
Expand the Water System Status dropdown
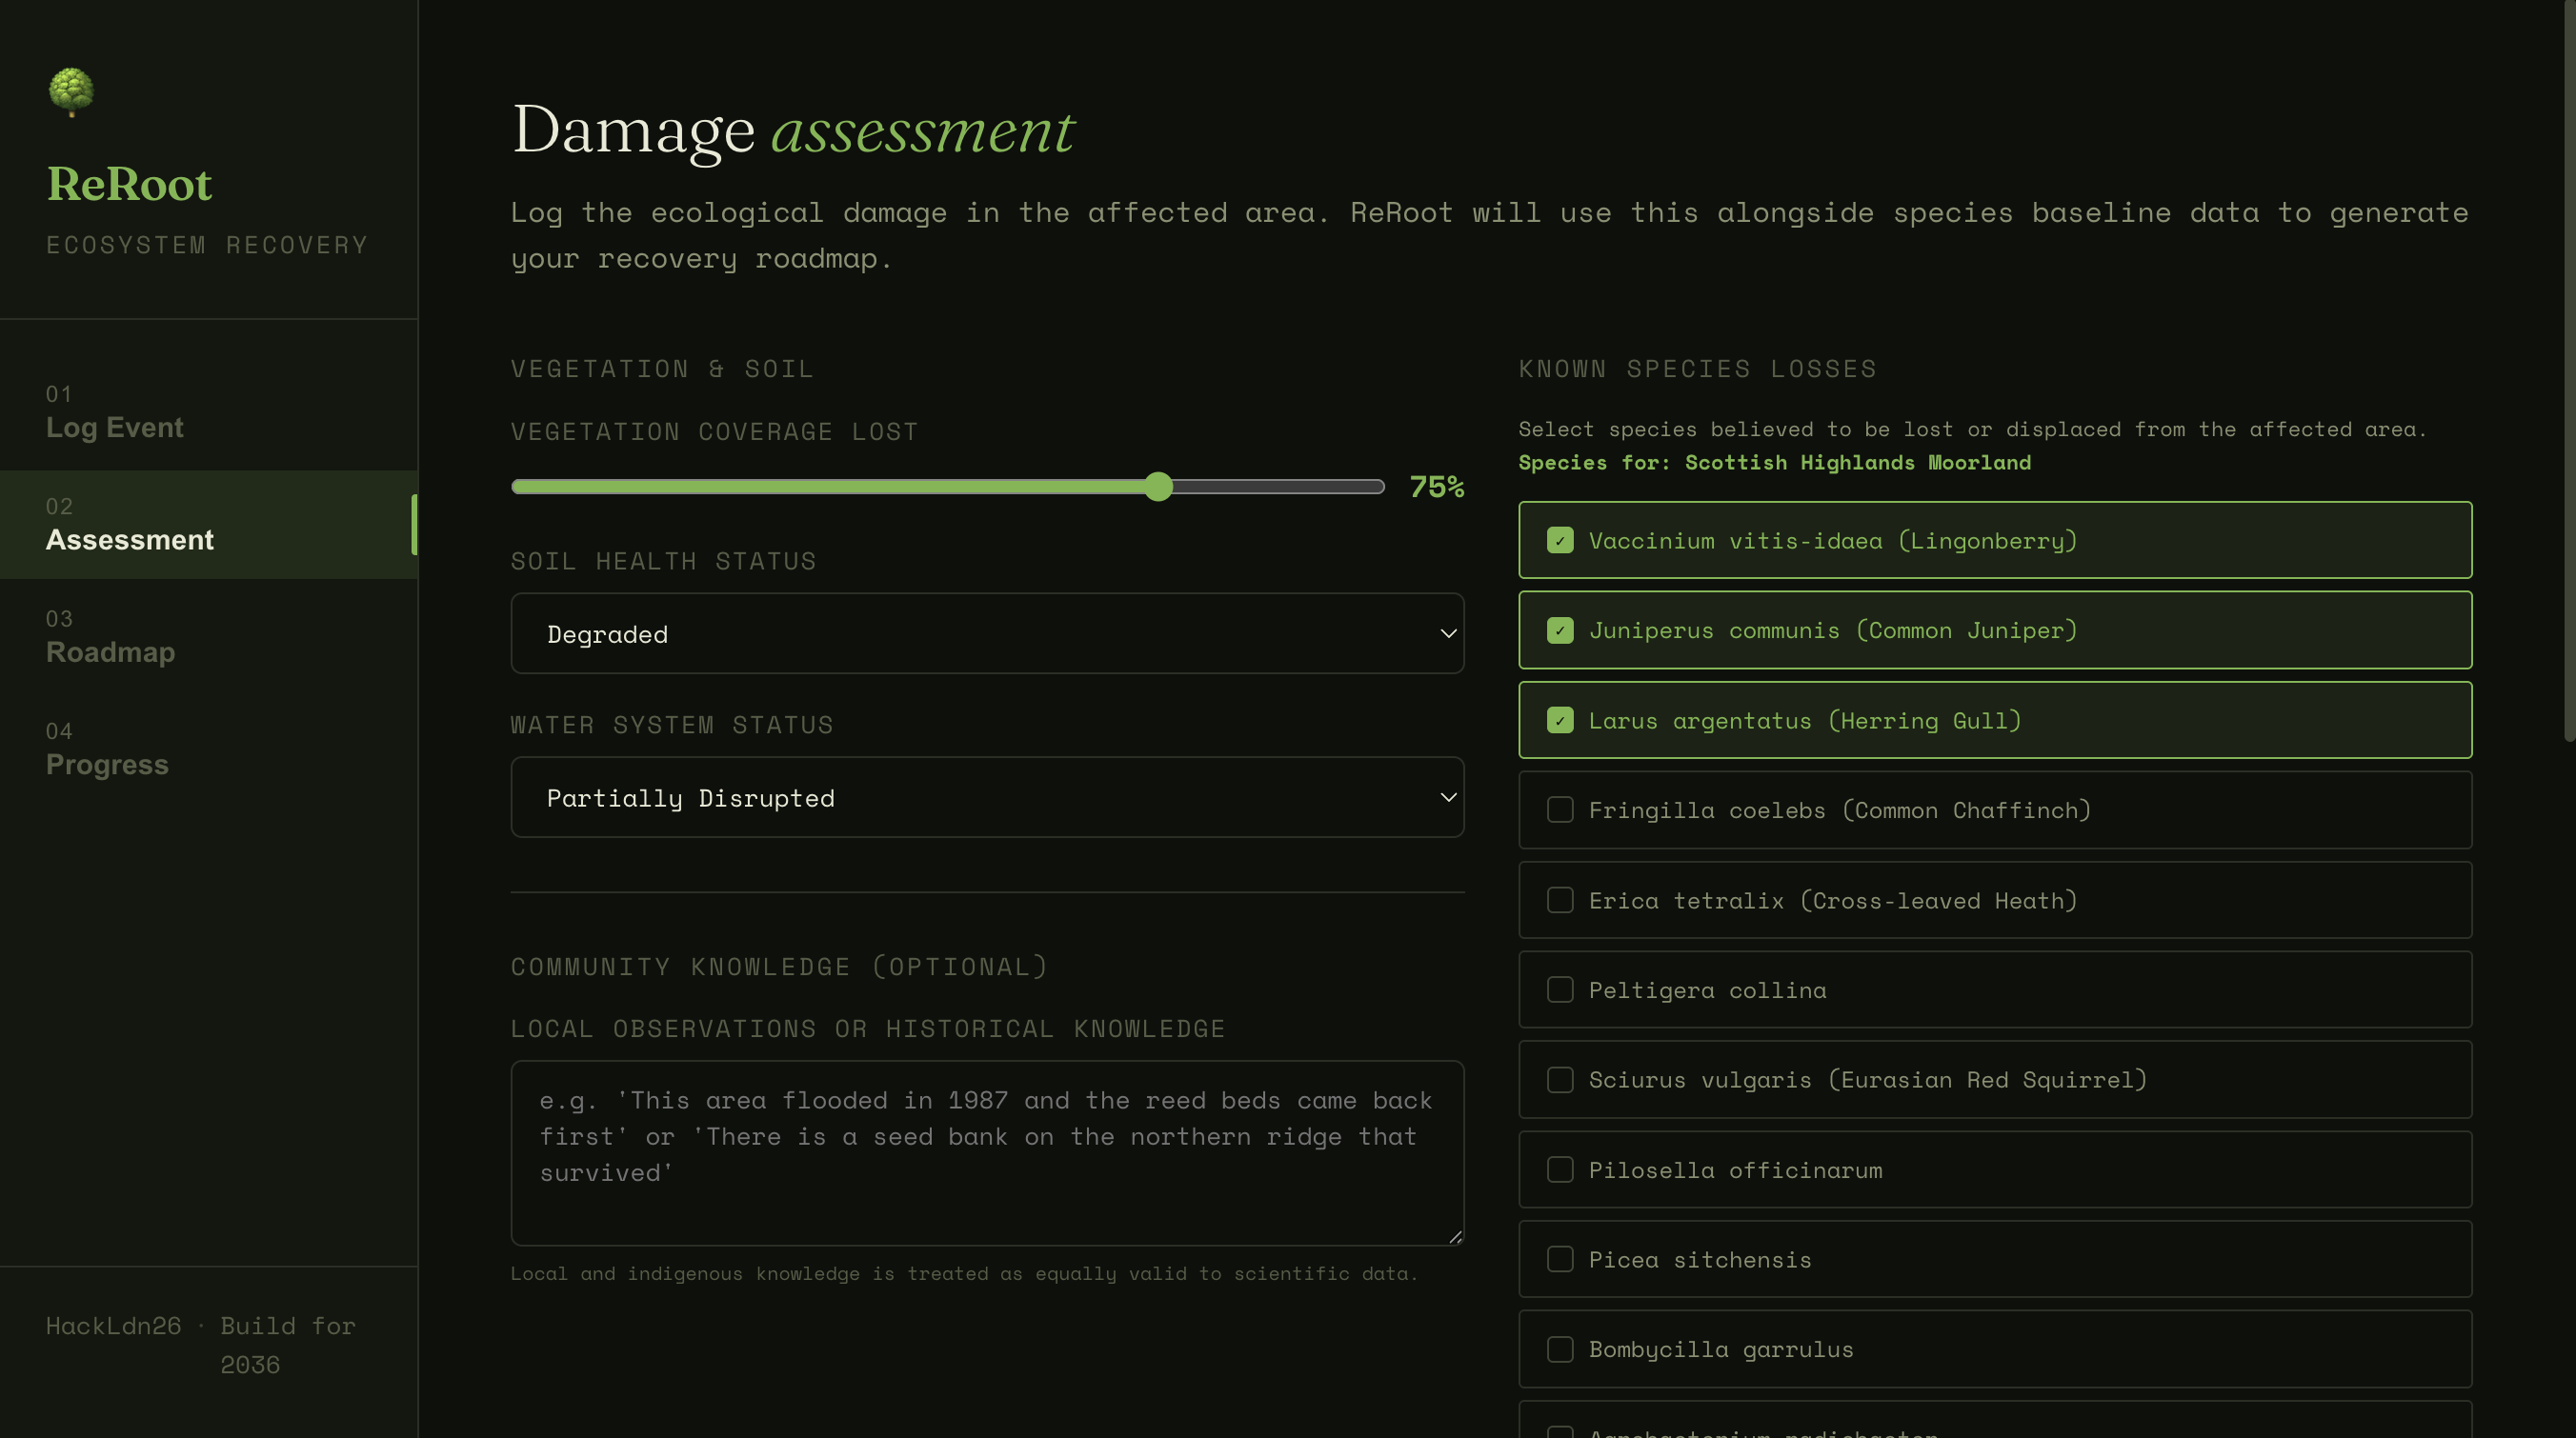986,797
